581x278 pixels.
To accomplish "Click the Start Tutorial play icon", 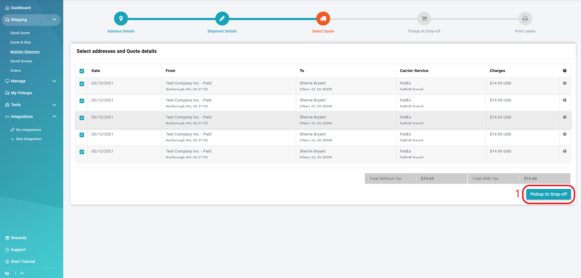I will tap(7, 262).
